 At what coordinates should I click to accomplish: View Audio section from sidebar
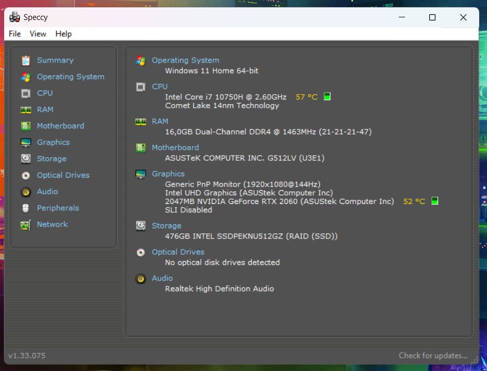coord(47,192)
